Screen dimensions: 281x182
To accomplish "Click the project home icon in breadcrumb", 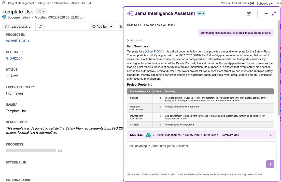I will 4,3.
